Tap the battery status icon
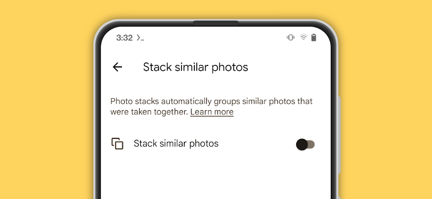Viewport: 432px width, 199px height. [314, 37]
